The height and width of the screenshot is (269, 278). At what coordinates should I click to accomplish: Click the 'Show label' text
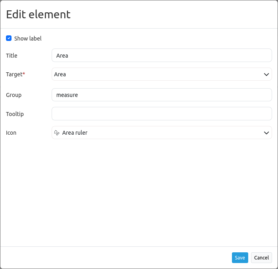pos(28,39)
